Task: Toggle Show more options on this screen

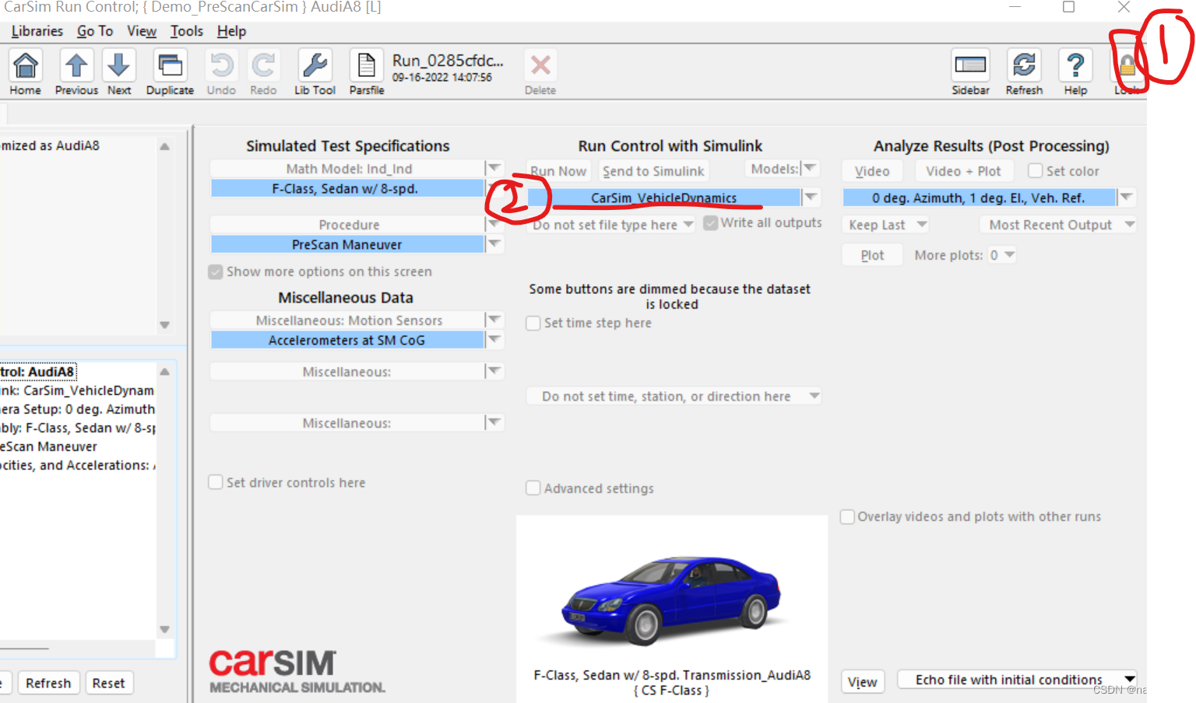Action: coord(216,272)
